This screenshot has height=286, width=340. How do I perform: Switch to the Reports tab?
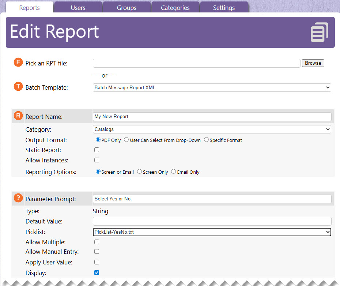30,8
